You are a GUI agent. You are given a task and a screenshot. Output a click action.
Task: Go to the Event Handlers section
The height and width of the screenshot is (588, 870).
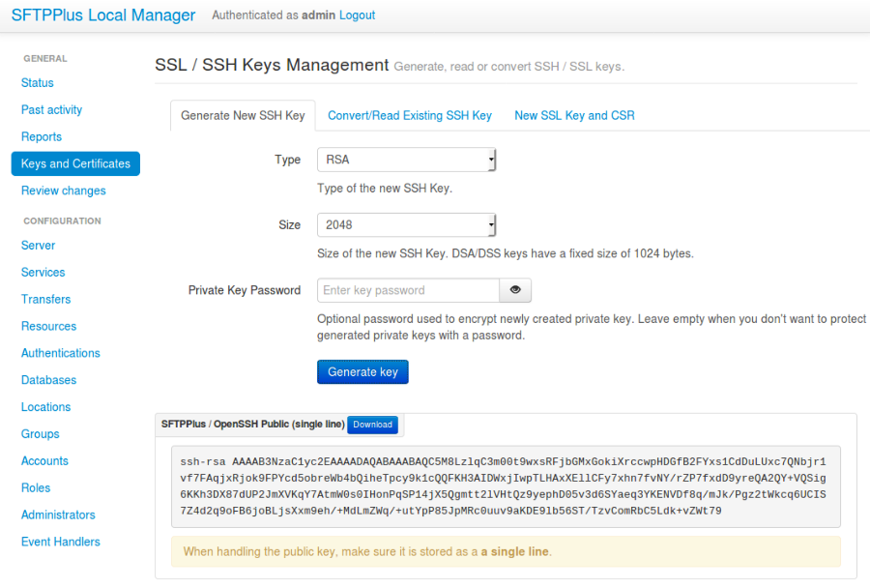click(x=61, y=542)
